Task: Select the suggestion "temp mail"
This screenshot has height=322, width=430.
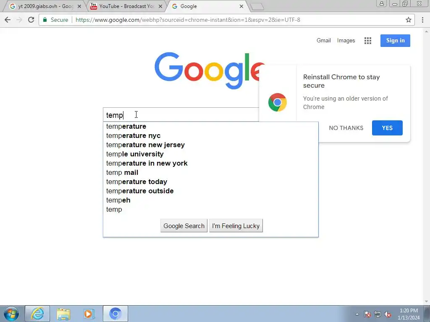Action: point(211,172)
